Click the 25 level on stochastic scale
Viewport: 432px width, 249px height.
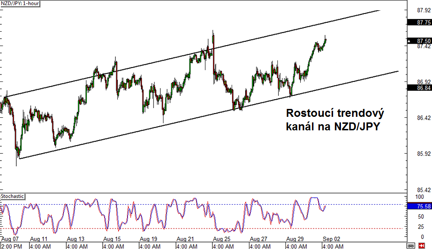(x=421, y=227)
